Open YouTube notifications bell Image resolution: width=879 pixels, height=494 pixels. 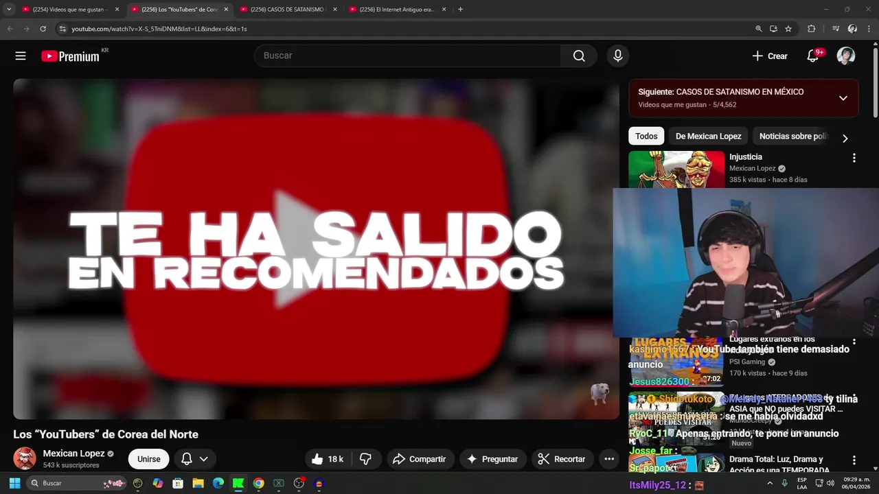pyautogui.click(x=813, y=56)
